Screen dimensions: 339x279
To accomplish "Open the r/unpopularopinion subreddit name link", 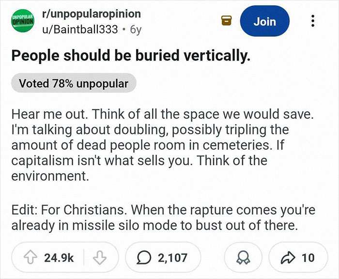I will pyautogui.click(x=92, y=14).
